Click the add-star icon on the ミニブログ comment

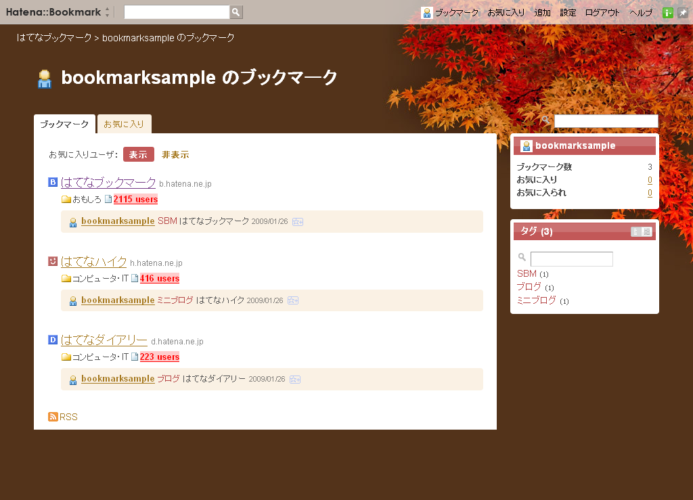point(293,300)
